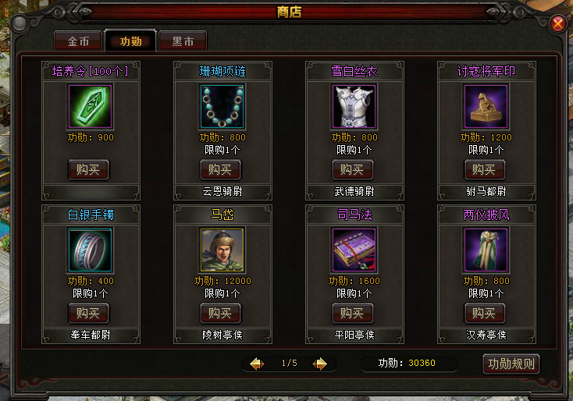573x401 pixels.
Task: Buy the 白银手镯 bracelet
Action: tap(88, 313)
